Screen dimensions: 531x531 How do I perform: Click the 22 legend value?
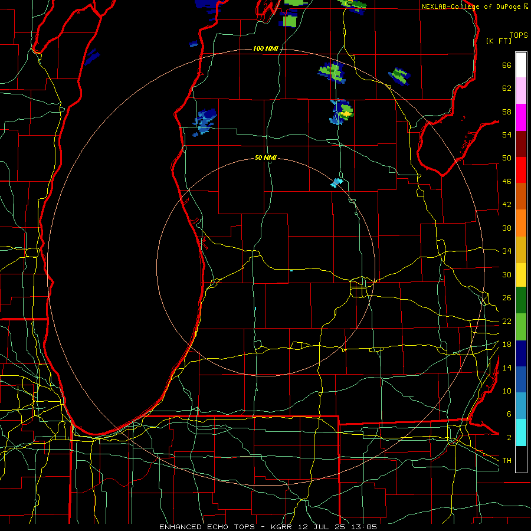(x=507, y=322)
